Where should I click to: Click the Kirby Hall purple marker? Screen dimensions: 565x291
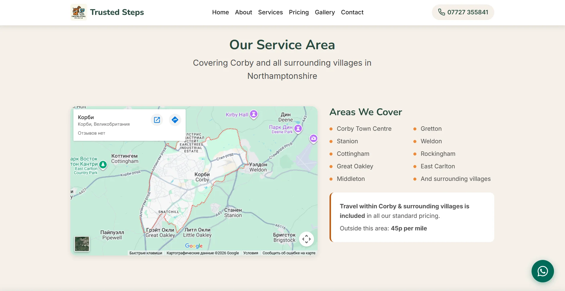tap(253, 114)
